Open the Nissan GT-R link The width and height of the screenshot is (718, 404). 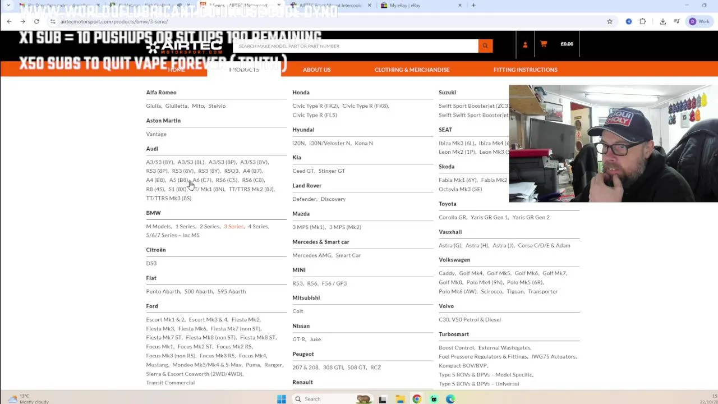point(298,339)
